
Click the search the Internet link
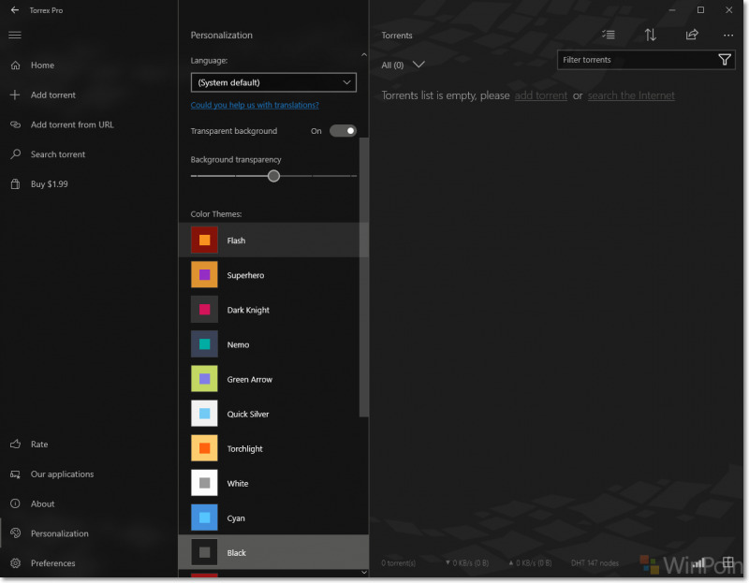point(631,95)
